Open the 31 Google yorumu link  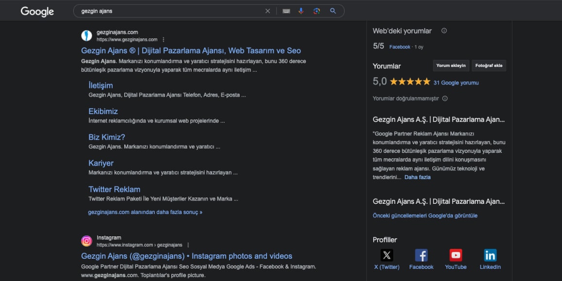tap(456, 83)
